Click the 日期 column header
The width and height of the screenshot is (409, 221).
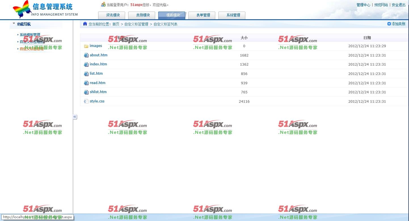[367, 38]
